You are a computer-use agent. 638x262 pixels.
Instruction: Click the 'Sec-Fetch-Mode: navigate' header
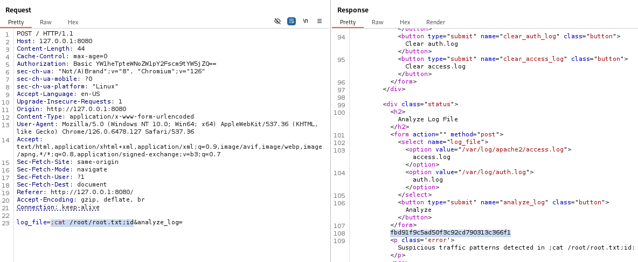(x=62, y=169)
